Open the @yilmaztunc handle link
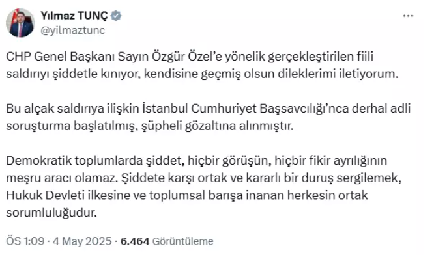Viewport: 434px width, 259px height. [73, 30]
